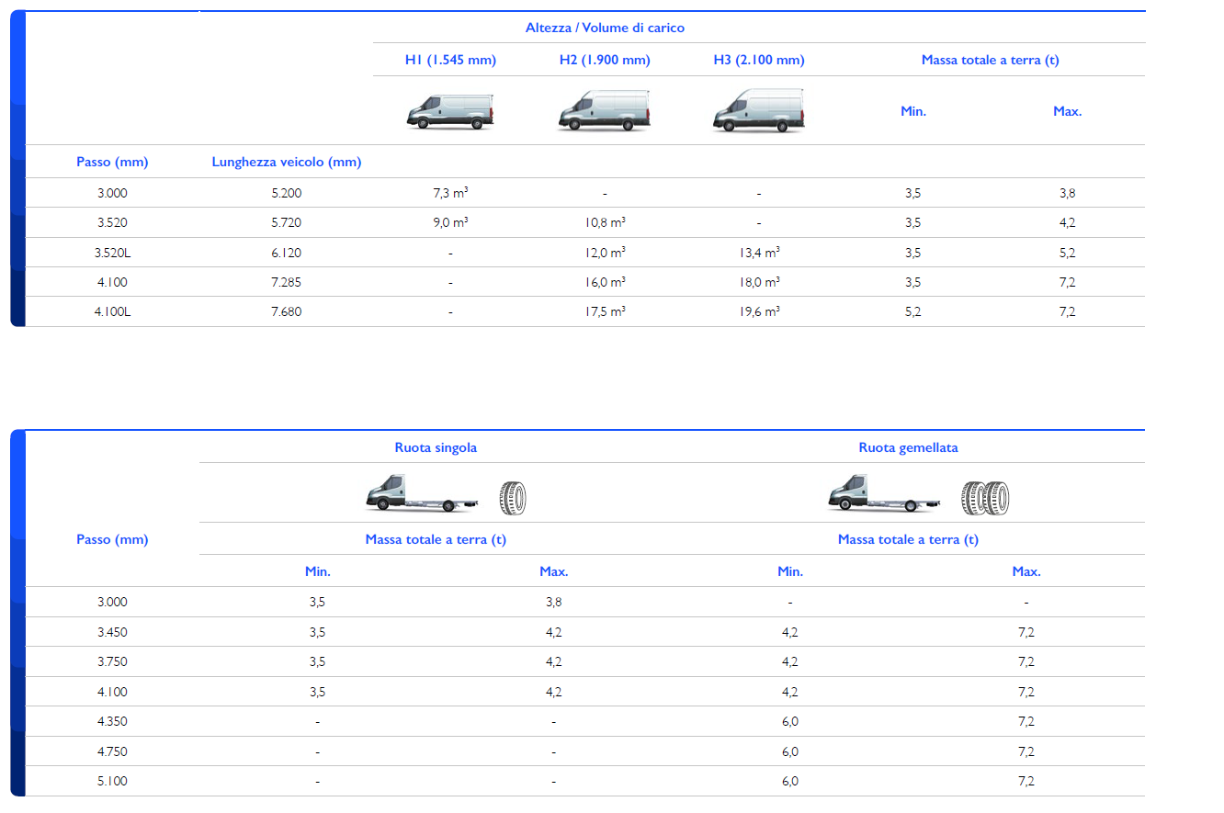Click the Lunghezza veicolo (mm) column header
The height and width of the screenshot is (813, 1224).
[x=287, y=162]
